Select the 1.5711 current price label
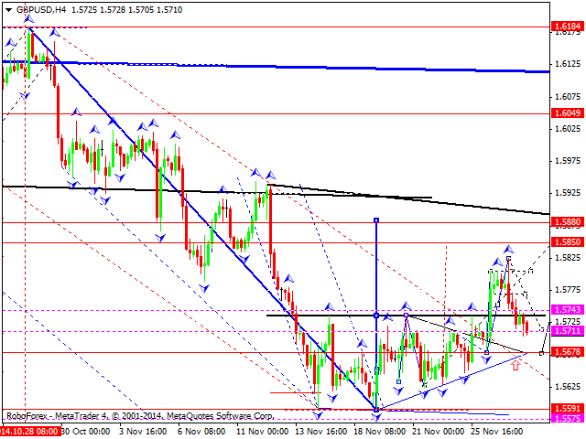Screen dimensions: 586x439 point(568,331)
